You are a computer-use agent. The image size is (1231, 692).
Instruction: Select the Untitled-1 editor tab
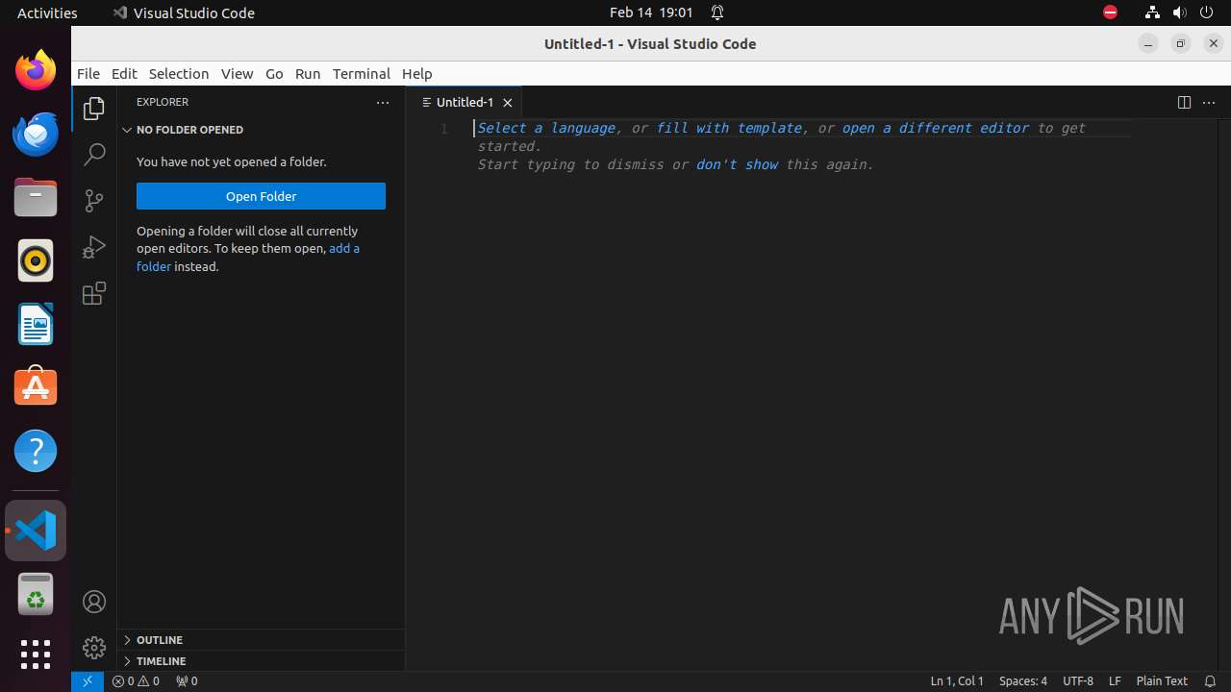coord(465,102)
